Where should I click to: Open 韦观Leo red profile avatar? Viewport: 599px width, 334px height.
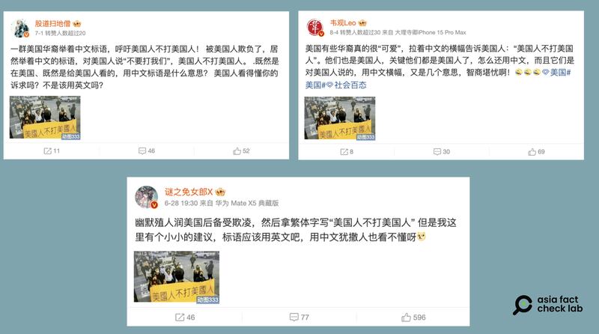tap(315, 28)
